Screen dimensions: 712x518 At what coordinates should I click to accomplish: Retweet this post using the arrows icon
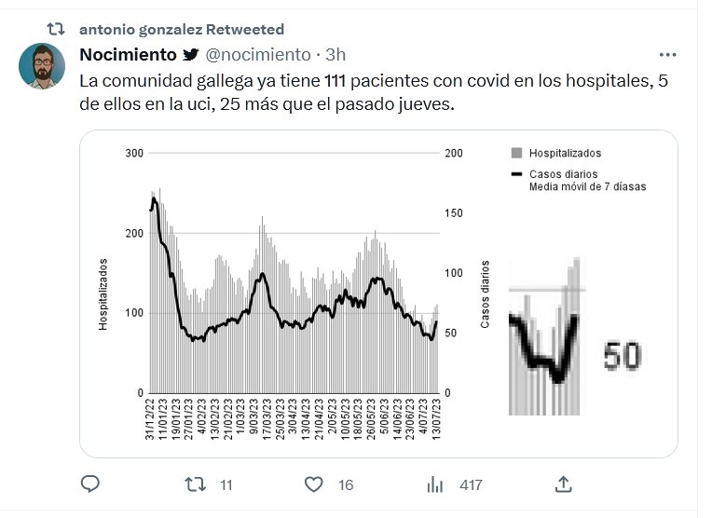tap(195, 484)
